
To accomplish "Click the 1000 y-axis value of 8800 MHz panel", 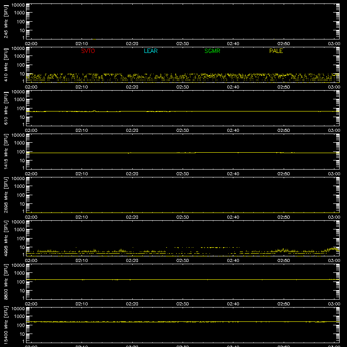I will coord(20,273).
